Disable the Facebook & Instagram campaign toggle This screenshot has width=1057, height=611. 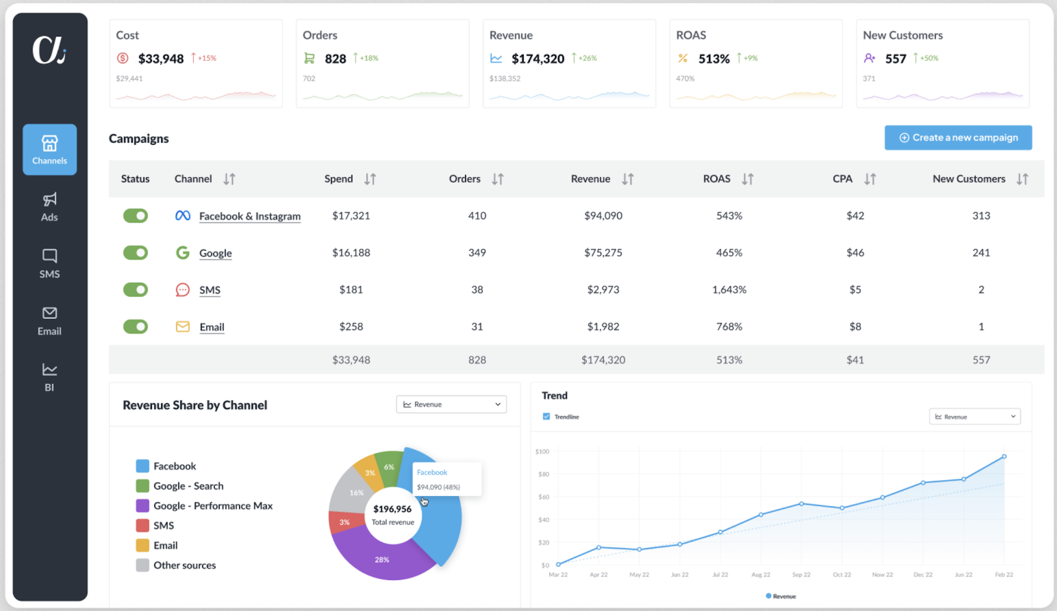coord(135,216)
